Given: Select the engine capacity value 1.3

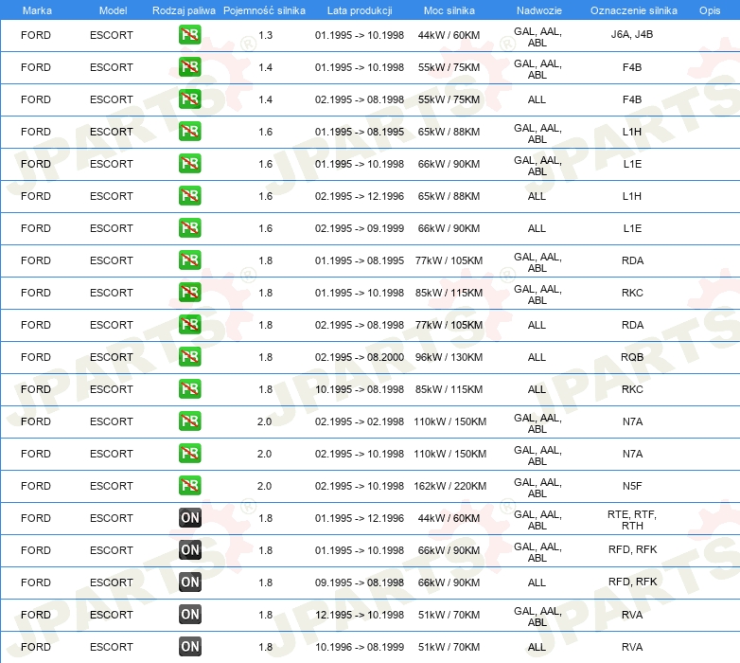Looking at the screenshot, I should (x=265, y=35).
